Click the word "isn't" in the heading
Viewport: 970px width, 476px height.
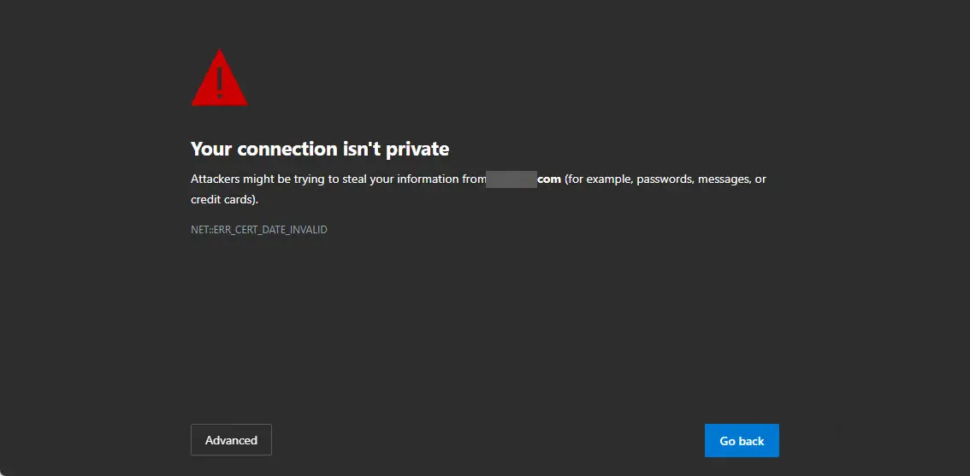(x=358, y=149)
